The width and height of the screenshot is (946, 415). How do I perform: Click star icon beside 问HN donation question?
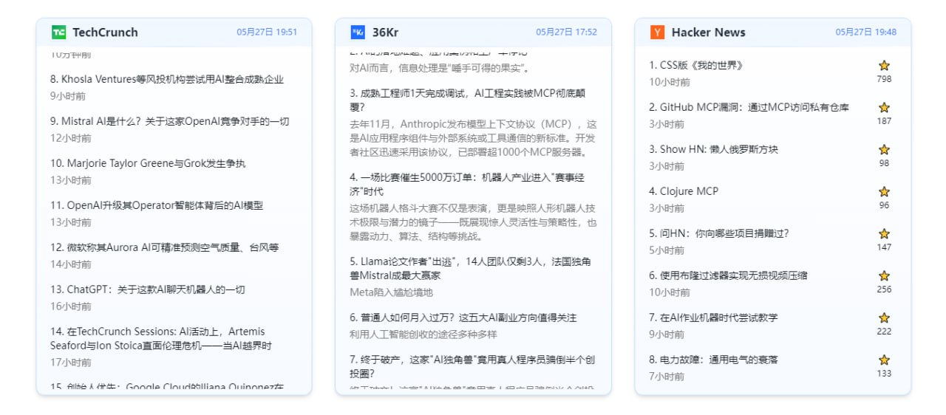(x=884, y=234)
